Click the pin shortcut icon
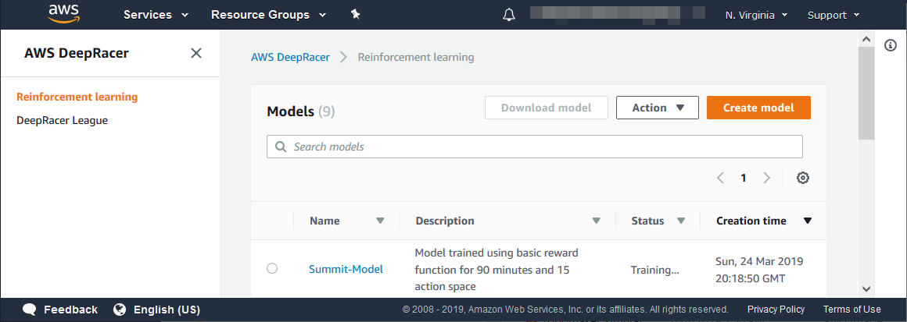907x322 pixels. (356, 15)
